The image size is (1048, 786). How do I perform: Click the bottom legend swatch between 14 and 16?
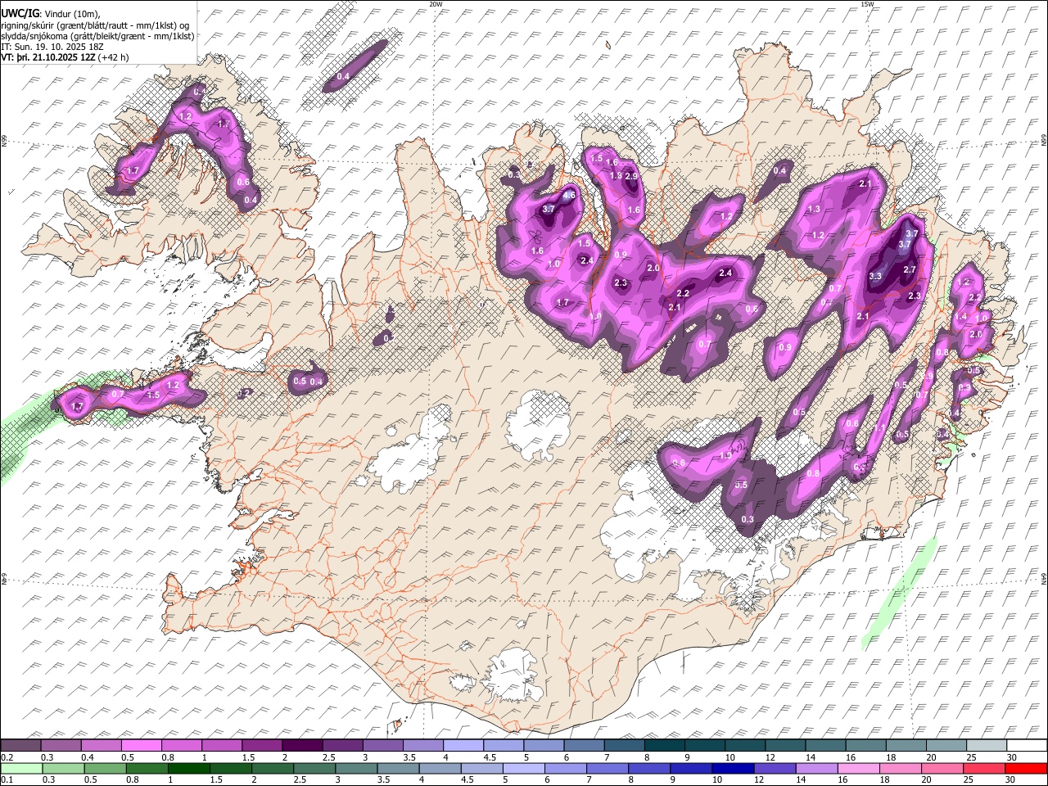click(816, 768)
